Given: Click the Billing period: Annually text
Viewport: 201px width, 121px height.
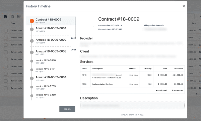Looking at the screenshot, I should pos(153,25).
